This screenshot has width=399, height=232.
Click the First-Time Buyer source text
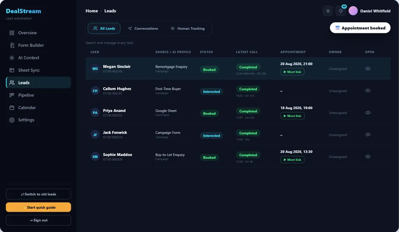(168, 89)
